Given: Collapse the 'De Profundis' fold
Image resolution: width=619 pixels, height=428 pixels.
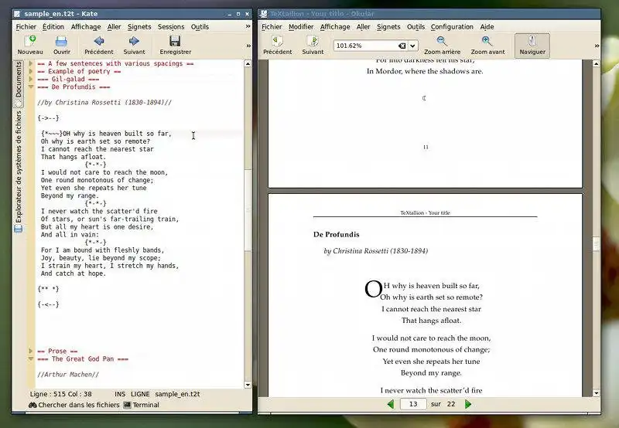Looking at the screenshot, I should (x=31, y=87).
